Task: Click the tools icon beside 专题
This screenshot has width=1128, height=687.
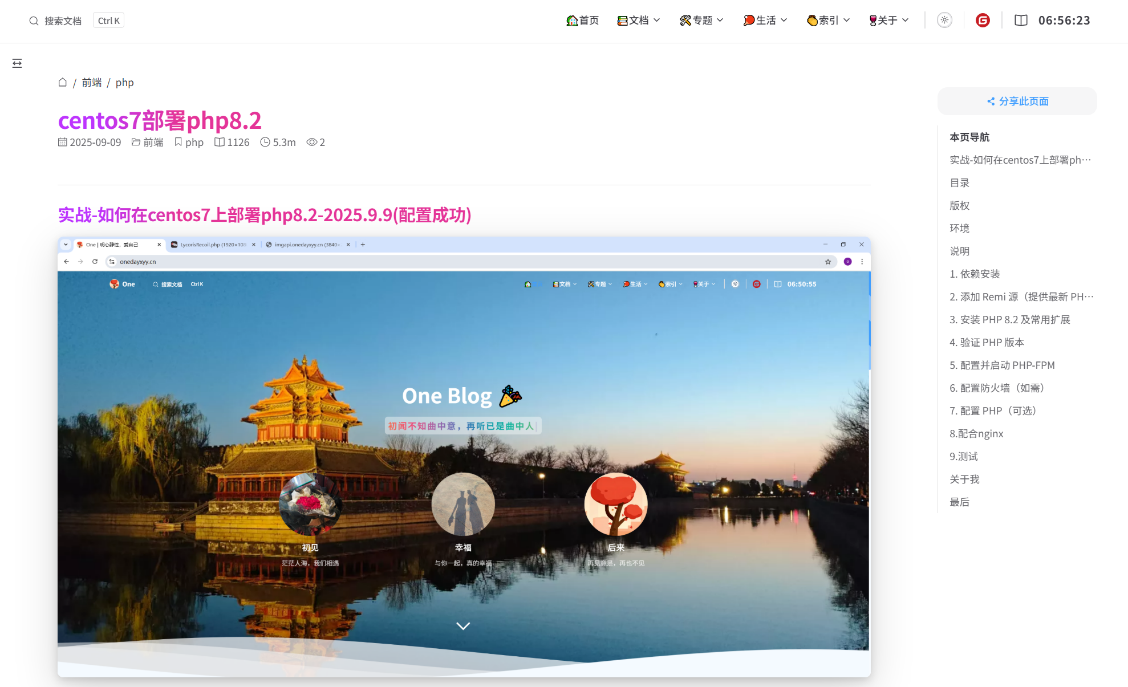Action: 685,21
